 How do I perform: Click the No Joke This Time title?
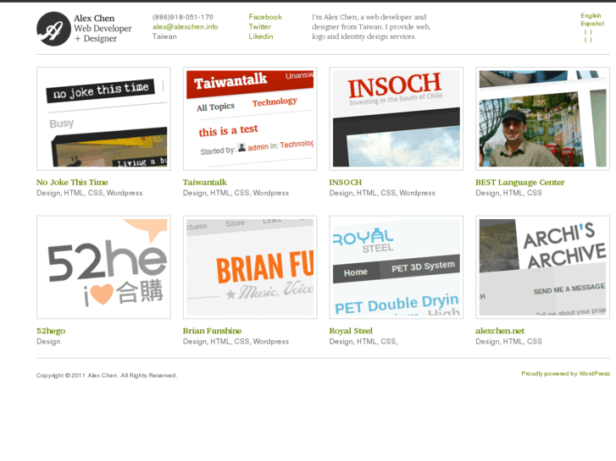tap(72, 183)
